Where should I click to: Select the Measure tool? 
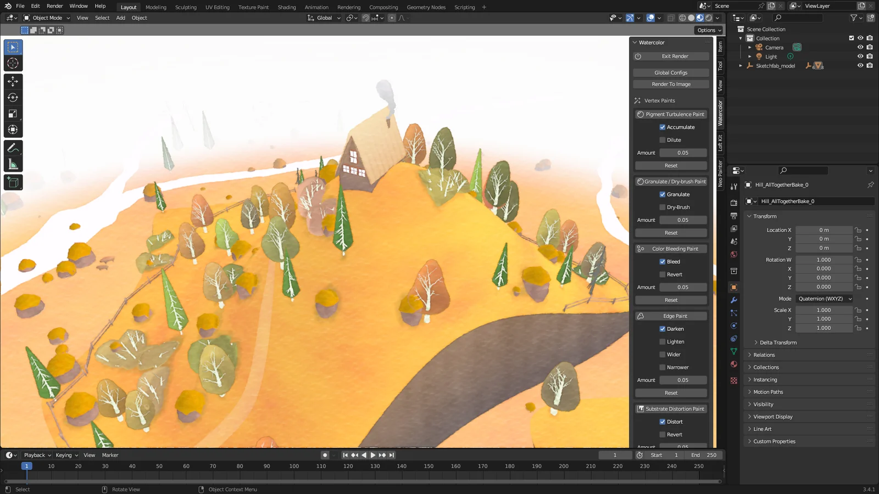[x=13, y=163]
